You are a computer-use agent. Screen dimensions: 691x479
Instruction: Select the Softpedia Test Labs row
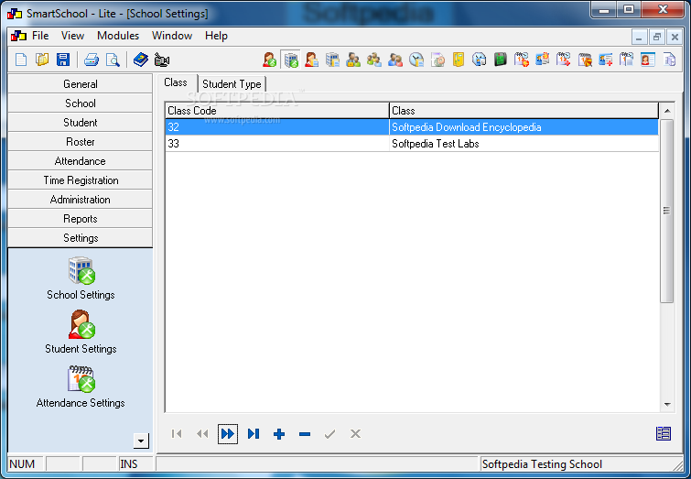tap(412, 144)
